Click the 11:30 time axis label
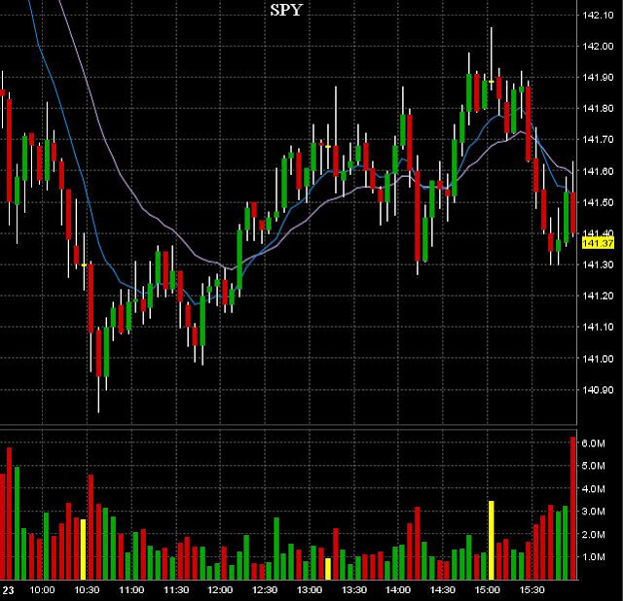The height and width of the screenshot is (601, 623). coord(176,590)
